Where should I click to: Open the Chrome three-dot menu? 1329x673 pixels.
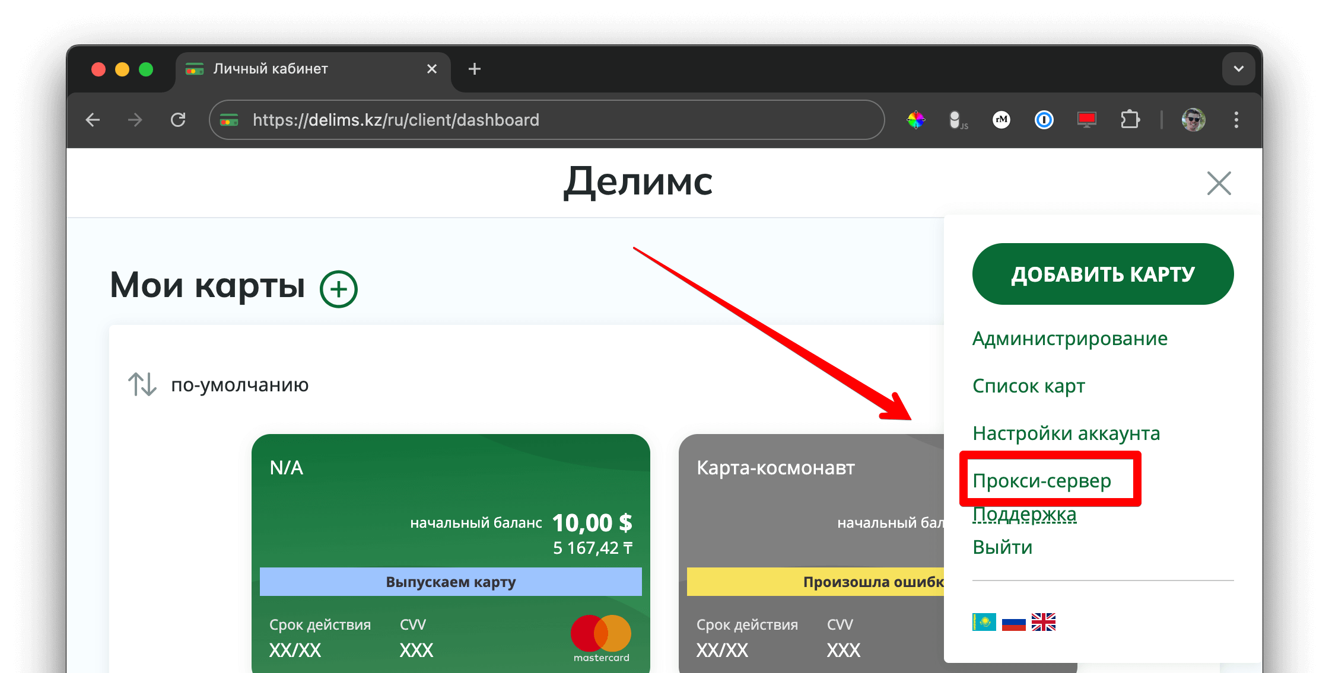pos(1236,120)
